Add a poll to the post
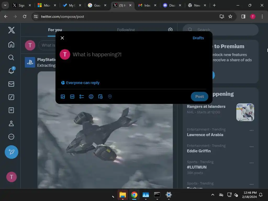Viewport: 268px width, 201px height. (x=82, y=97)
